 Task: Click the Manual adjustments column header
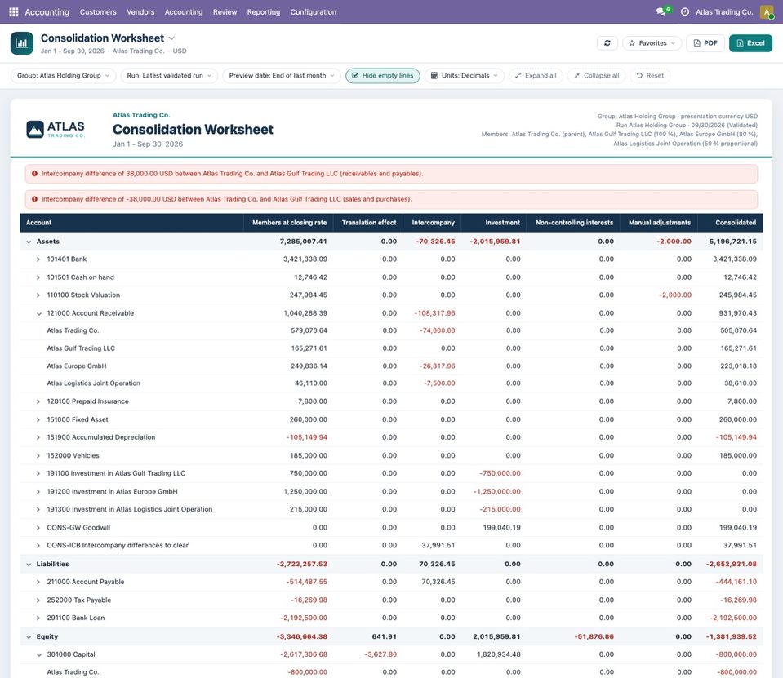click(x=660, y=223)
